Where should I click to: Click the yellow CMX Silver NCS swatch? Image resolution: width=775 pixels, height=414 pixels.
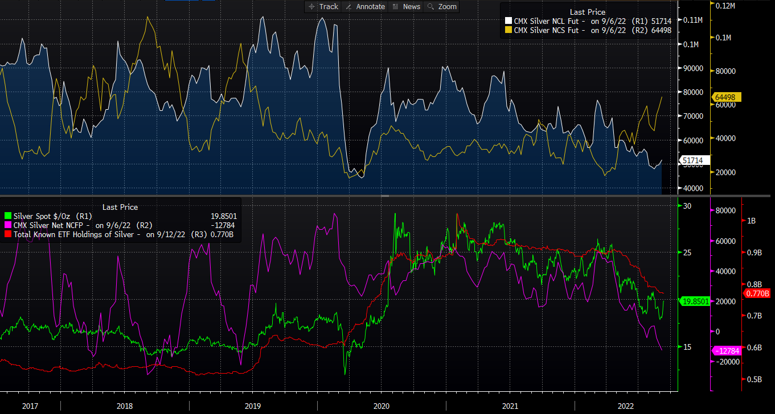(508, 31)
